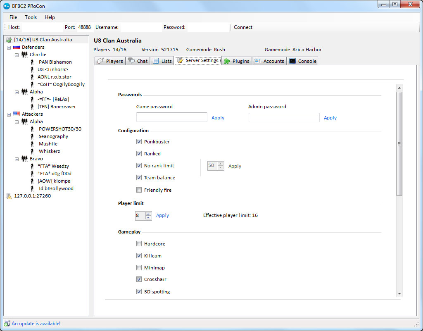This screenshot has width=423, height=331.
Task: Click the Defenders team flag icon
Action: click(x=17, y=47)
